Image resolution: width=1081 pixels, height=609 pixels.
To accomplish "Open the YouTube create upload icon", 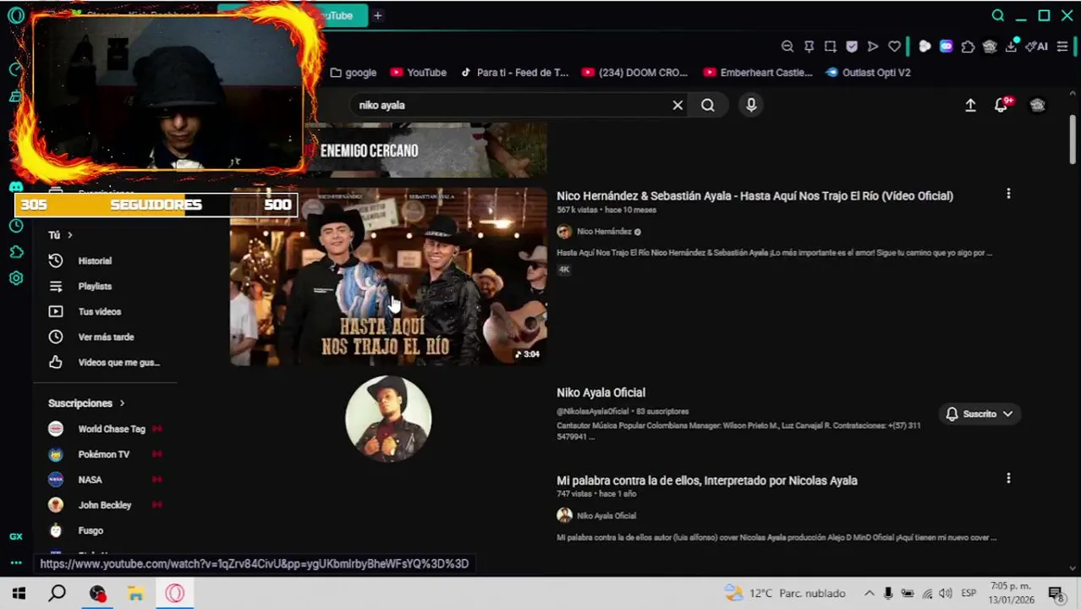I will 970,105.
